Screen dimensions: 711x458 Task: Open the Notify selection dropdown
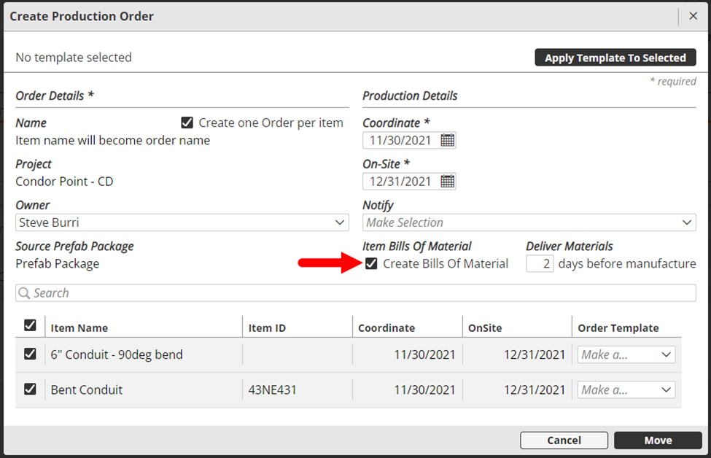(529, 222)
